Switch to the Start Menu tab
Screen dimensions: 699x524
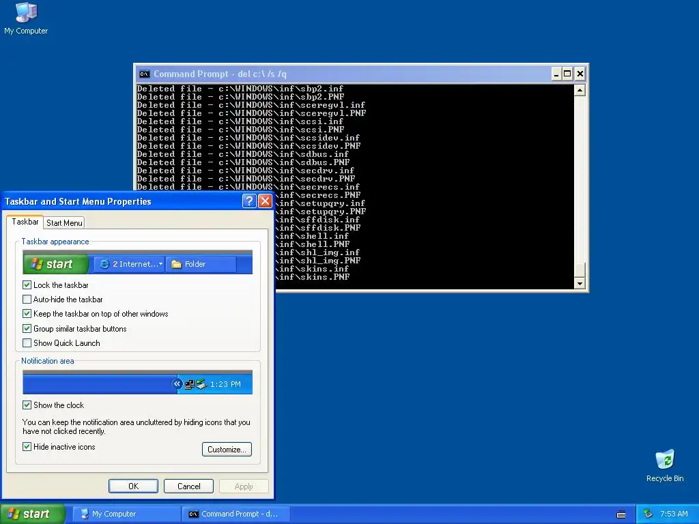[x=64, y=223]
